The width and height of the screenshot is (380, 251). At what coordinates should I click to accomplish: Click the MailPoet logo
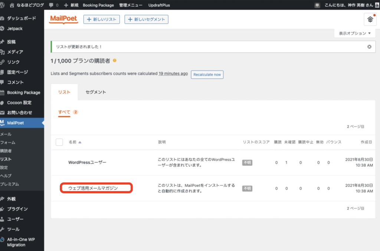tap(63, 19)
